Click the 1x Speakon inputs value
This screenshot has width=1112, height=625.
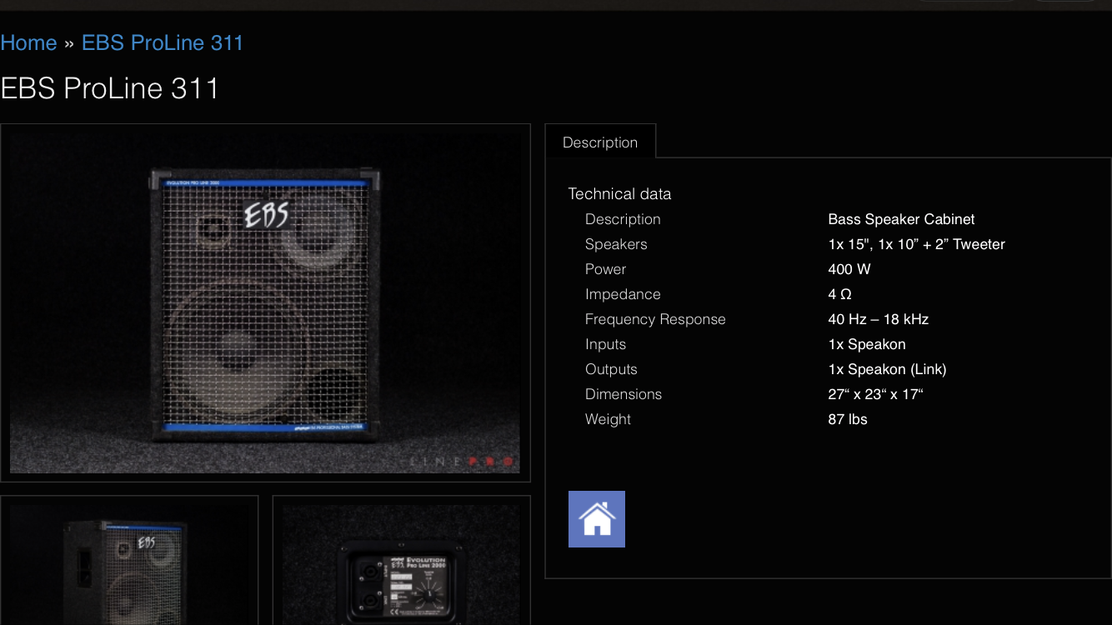867,344
